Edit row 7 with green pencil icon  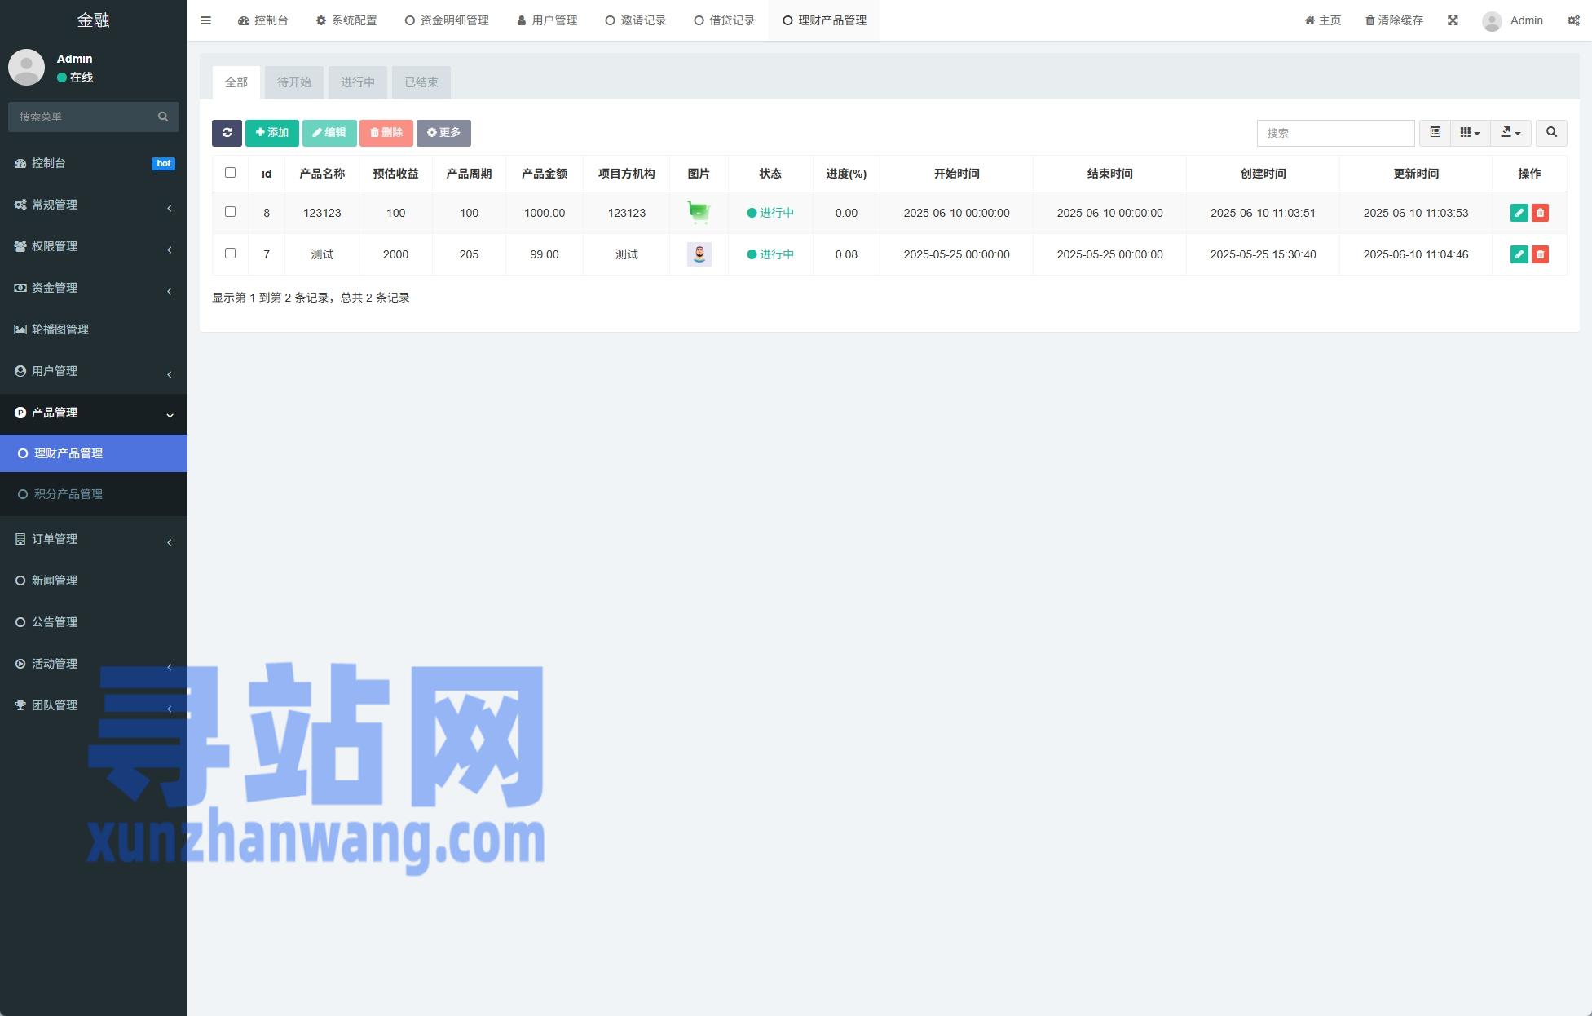[1519, 254]
